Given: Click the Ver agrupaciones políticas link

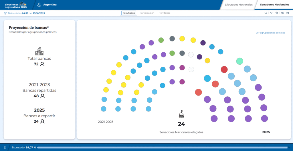Looking at the screenshot, I should (x=270, y=33).
